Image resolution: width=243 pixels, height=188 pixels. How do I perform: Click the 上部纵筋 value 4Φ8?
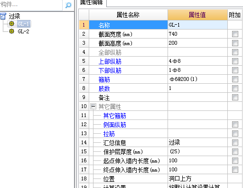197,61
